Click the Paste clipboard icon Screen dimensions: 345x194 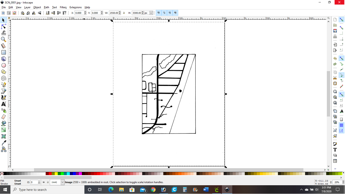point(335,84)
